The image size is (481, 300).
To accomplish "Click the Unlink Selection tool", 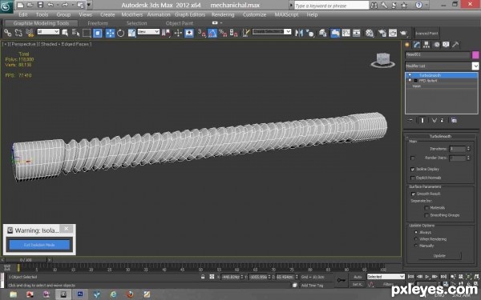I will coord(18,33).
